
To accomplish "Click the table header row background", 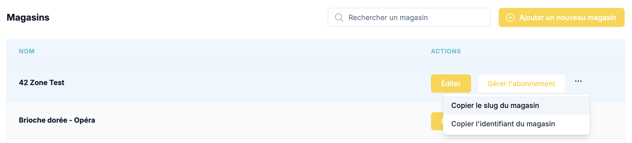I will pyautogui.click(x=226, y=51).
